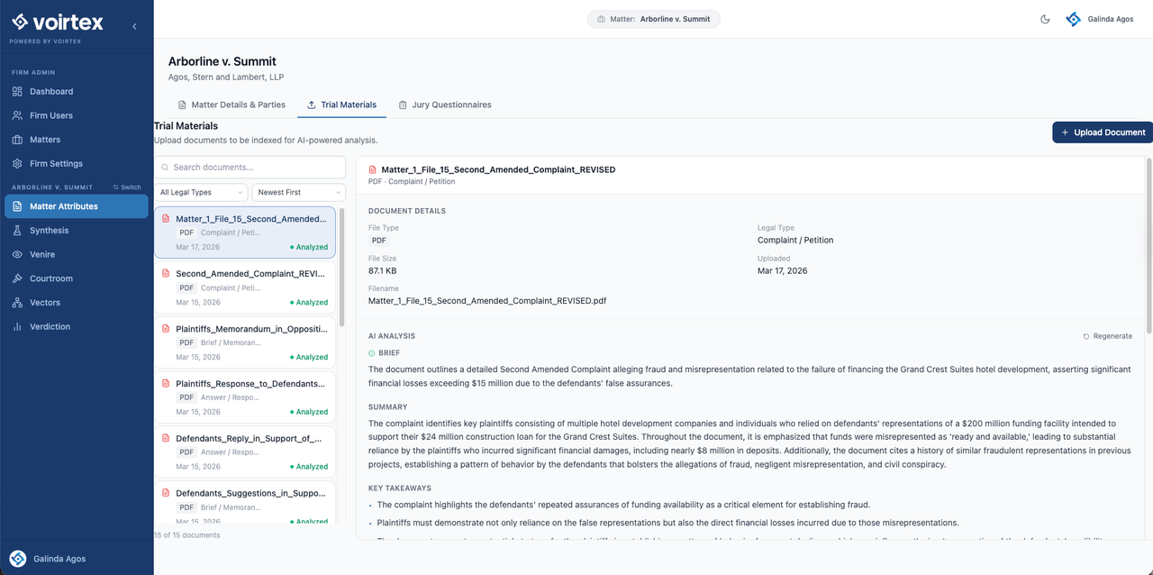Image resolution: width=1153 pixels, height=575 pixels.
Task: Open Defendants_Reply_in_Support_of document
Action: 245,452
